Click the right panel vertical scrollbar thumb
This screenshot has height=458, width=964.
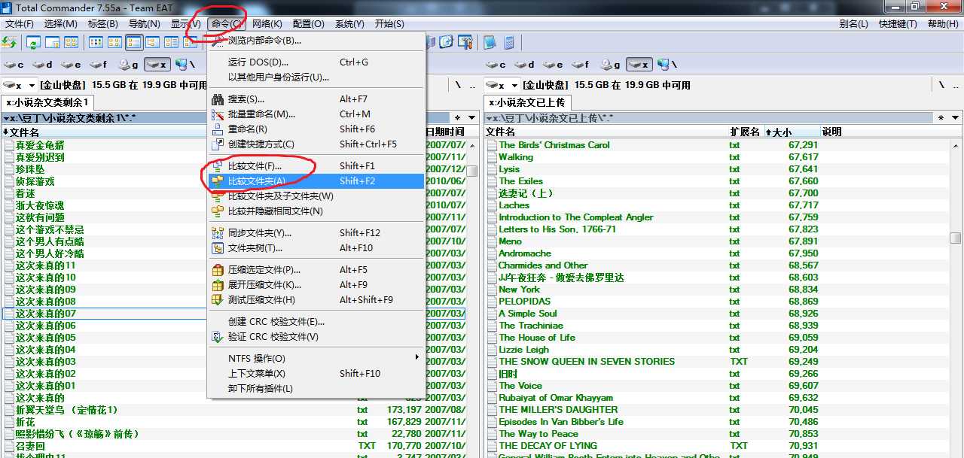pyautogui.click(x=956, y=238)
